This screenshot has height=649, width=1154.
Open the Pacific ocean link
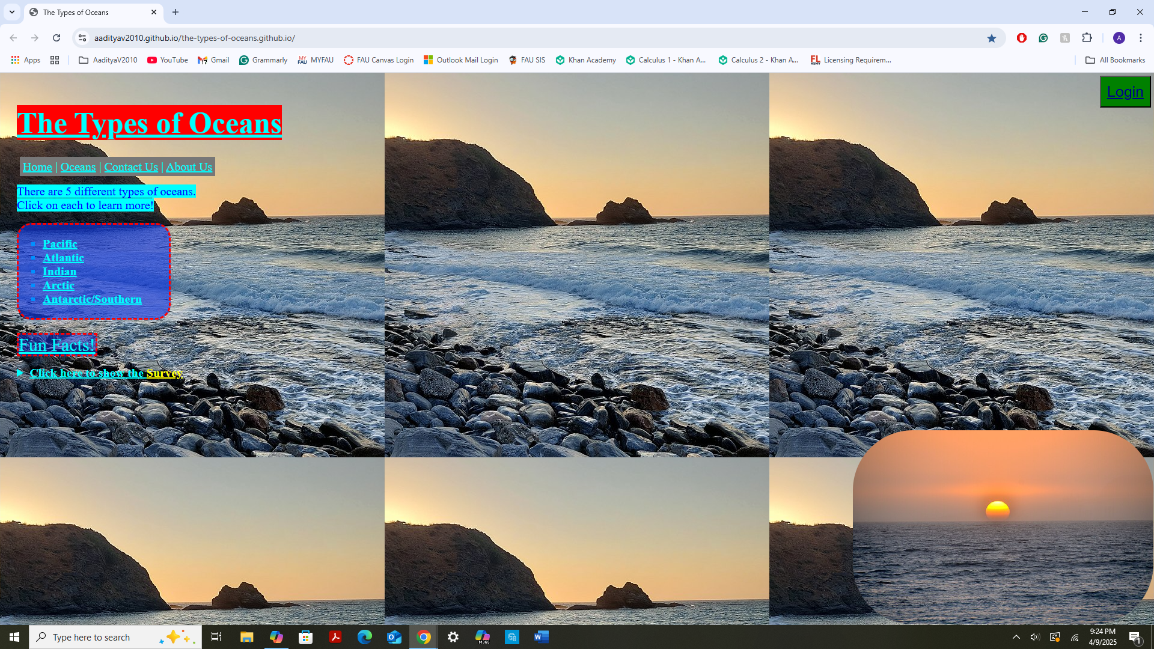[60, 244]
